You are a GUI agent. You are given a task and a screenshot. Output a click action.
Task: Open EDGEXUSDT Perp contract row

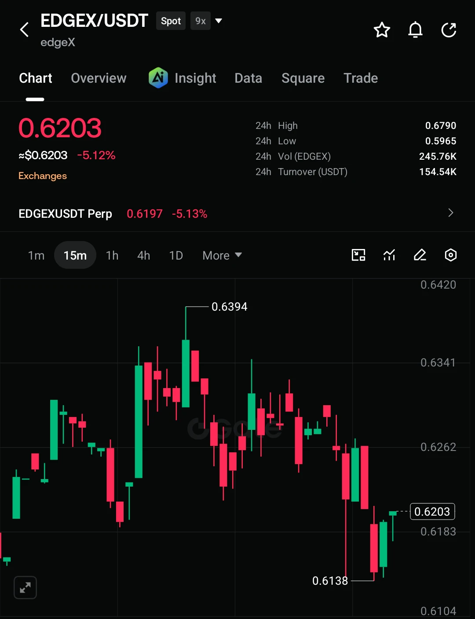coord(237,213)
